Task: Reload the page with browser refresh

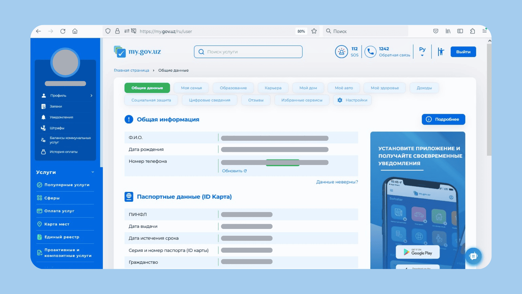Action: click(63, 31)
